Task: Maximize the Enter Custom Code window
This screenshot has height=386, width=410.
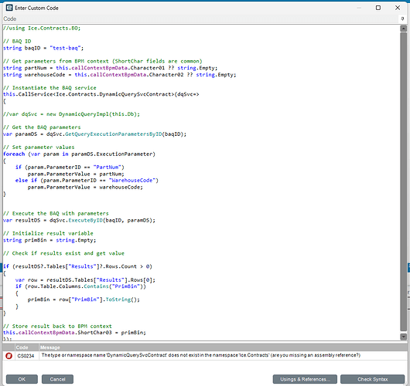Action: [x=378, y=8]
